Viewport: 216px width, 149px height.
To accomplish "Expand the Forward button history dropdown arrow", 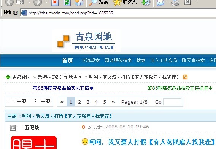I will [x=46, y=2].
